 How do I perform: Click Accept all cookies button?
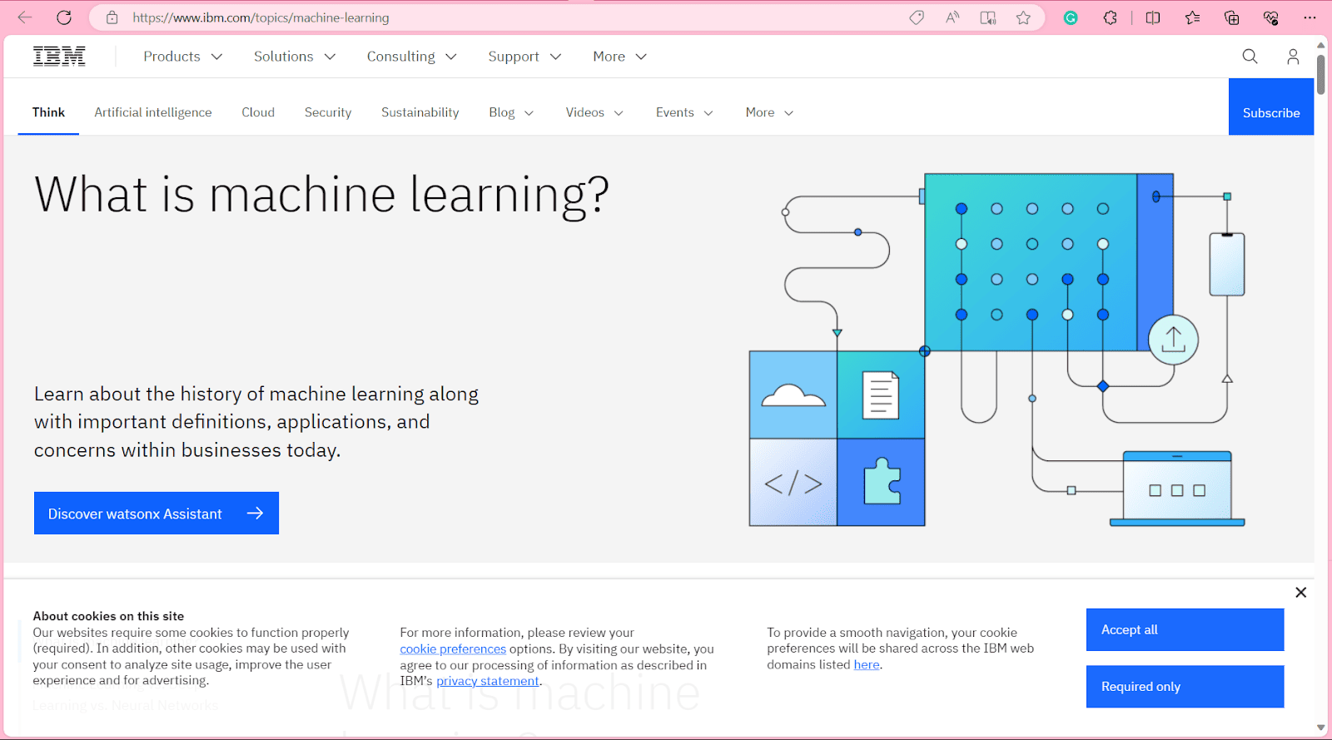tap(1185, 630)
